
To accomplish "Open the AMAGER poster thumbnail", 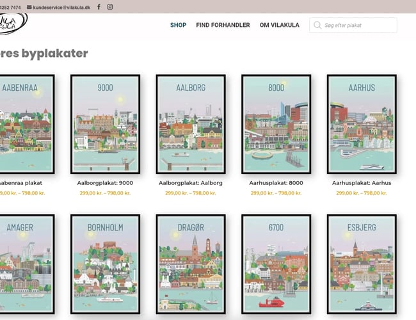I will coord(26,264).
